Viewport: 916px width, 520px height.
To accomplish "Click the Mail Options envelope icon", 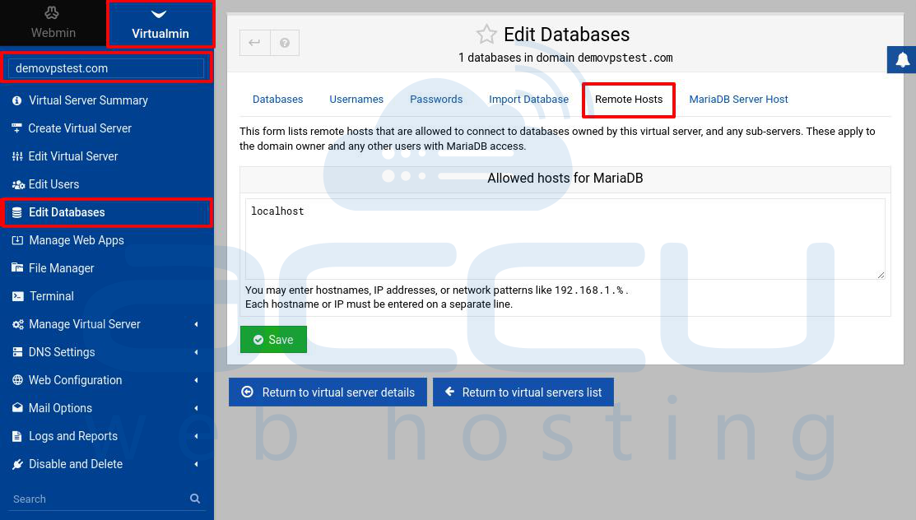I will [x=17, y=408].
